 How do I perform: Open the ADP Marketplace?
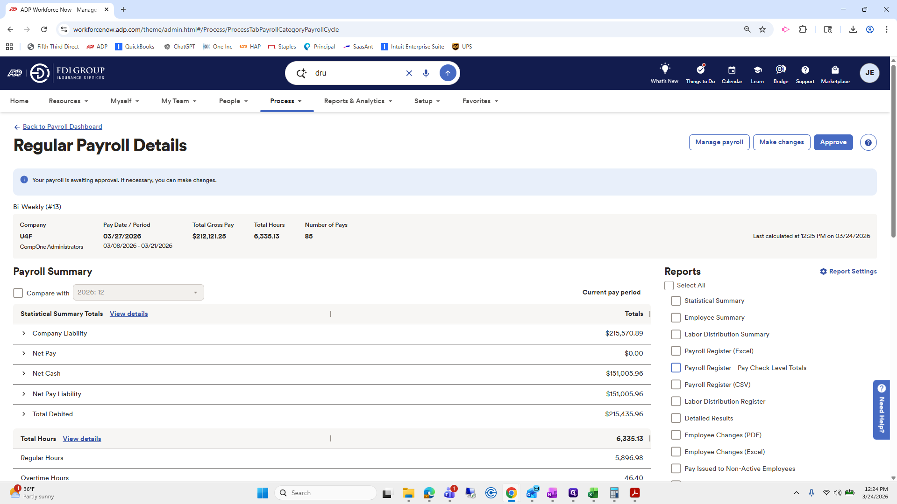point(835,73)
